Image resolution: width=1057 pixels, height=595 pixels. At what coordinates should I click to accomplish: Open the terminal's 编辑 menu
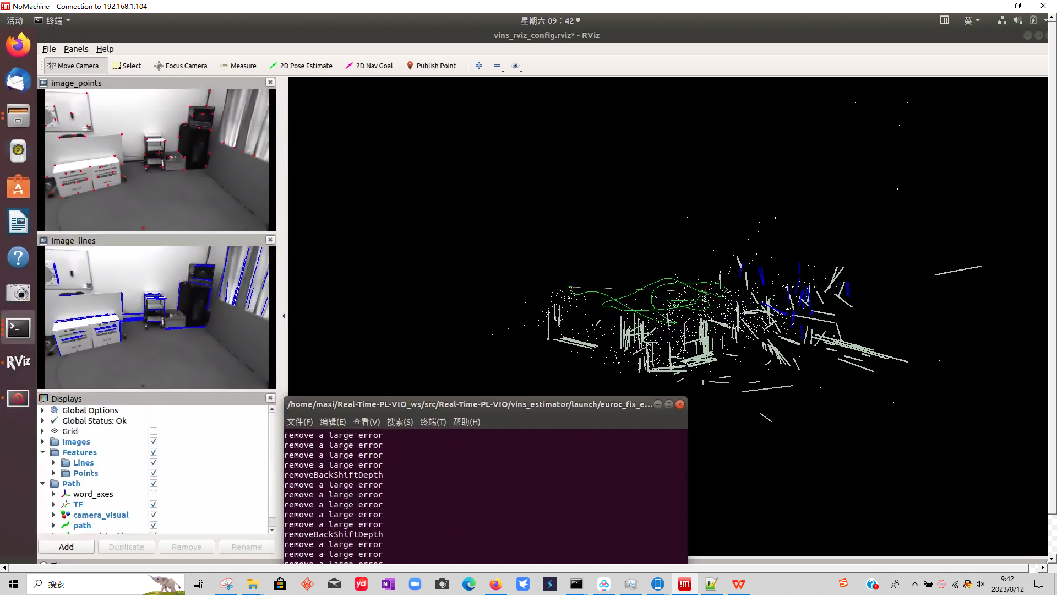coord(333,422)
